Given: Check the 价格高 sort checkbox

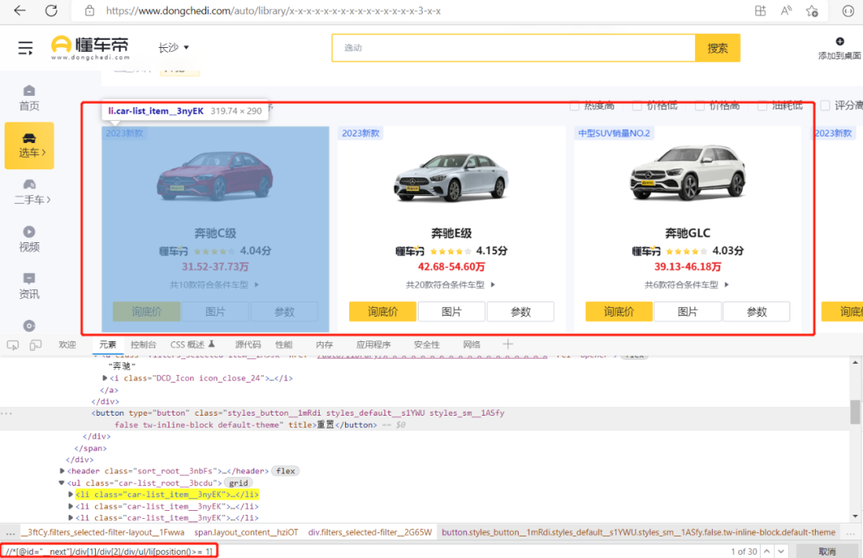Looking at the screenshot, I should pyautogui.click(x=699, y=106).
